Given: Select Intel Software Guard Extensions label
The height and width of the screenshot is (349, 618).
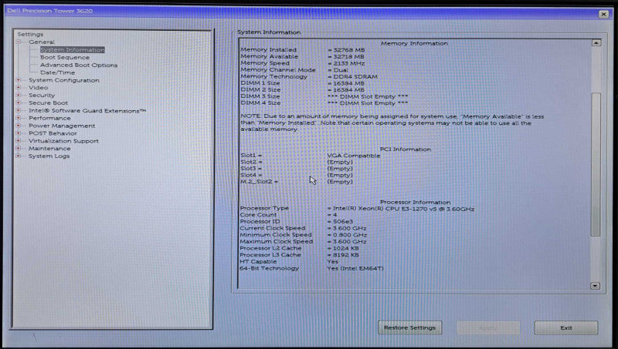Looking at the screenshot, I should click(87, 110).
